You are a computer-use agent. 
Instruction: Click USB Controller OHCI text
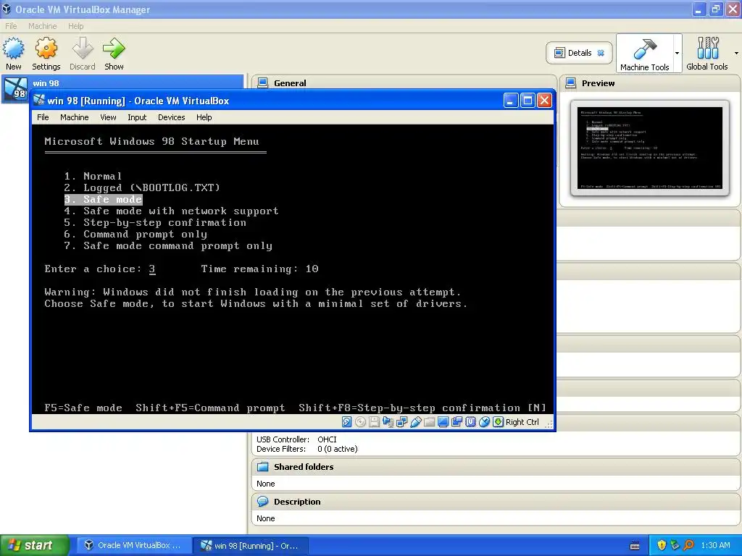pyautogui.click(x=296, y=439)
